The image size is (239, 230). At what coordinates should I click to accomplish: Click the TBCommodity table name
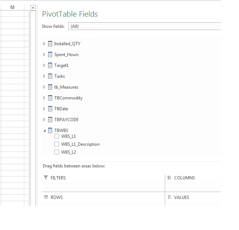coord(68,98)
